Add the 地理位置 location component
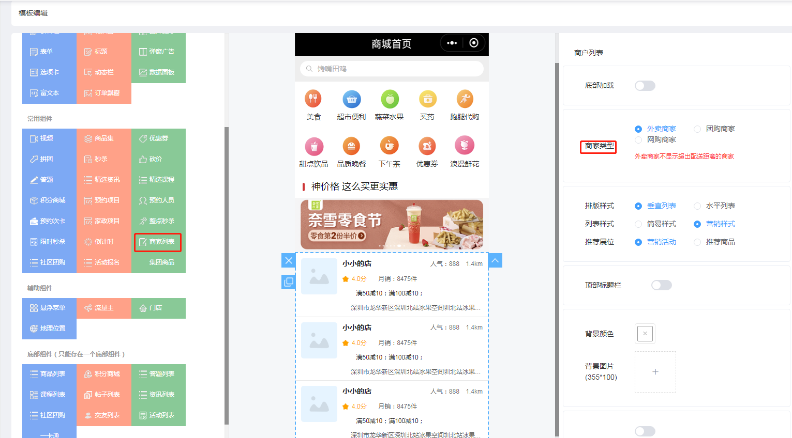Image resolution: width=792 pixels, height=438 pixels. pyautogui.click(x=49, y=328)
